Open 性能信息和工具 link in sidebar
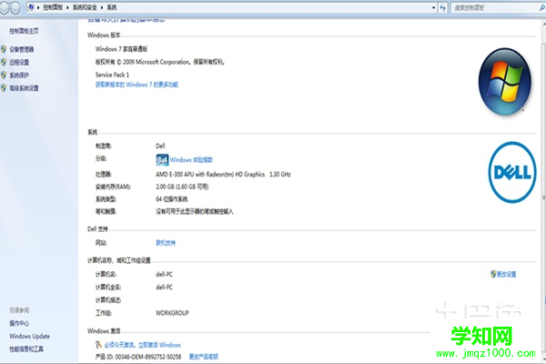The height and width of the screenshot is (364, 546). [26, 349]
